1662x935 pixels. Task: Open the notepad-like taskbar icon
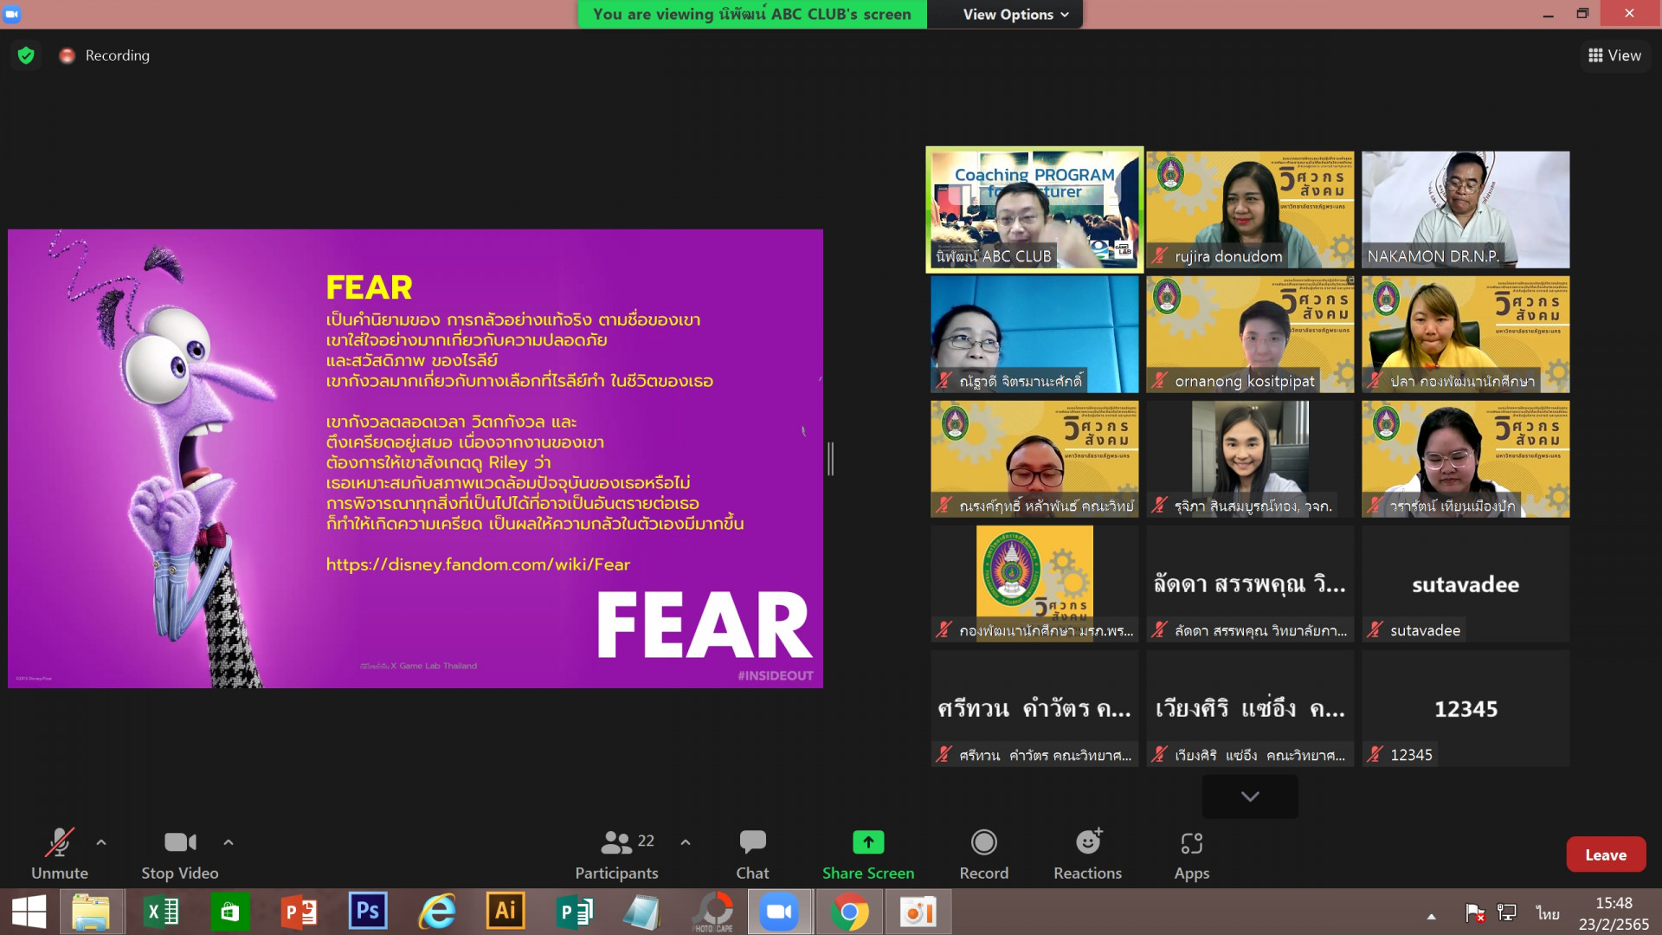(643, 912)
